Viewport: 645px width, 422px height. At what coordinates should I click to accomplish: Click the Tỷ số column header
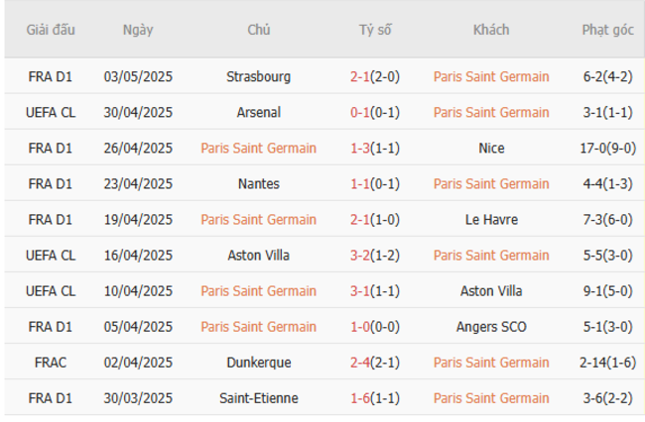coord(375,30)
